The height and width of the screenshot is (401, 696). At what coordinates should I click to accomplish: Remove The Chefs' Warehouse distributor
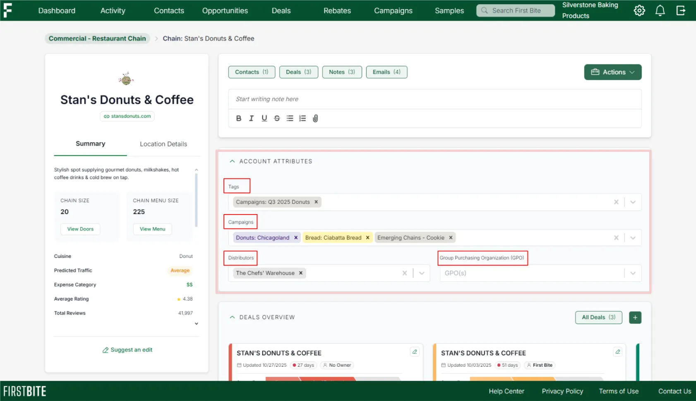[301, 273]
